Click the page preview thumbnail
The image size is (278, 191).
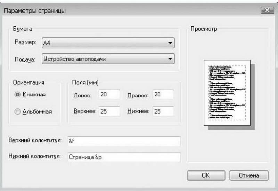point(228,93)
